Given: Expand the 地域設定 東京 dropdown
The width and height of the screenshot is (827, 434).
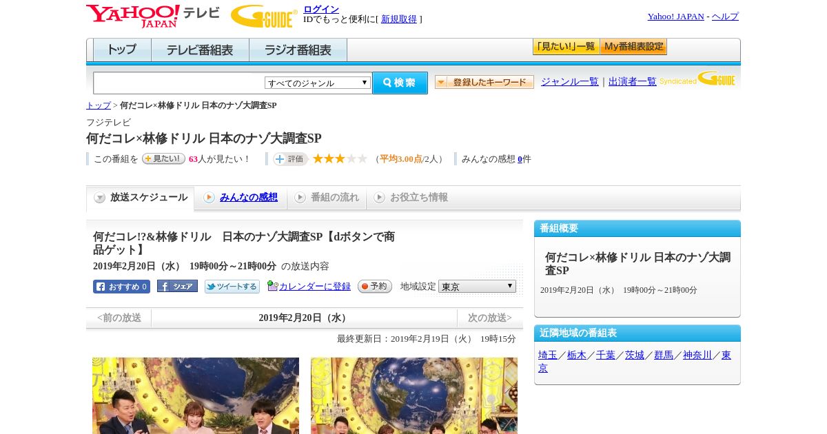Looking at the screenshot, I should 477,287.
